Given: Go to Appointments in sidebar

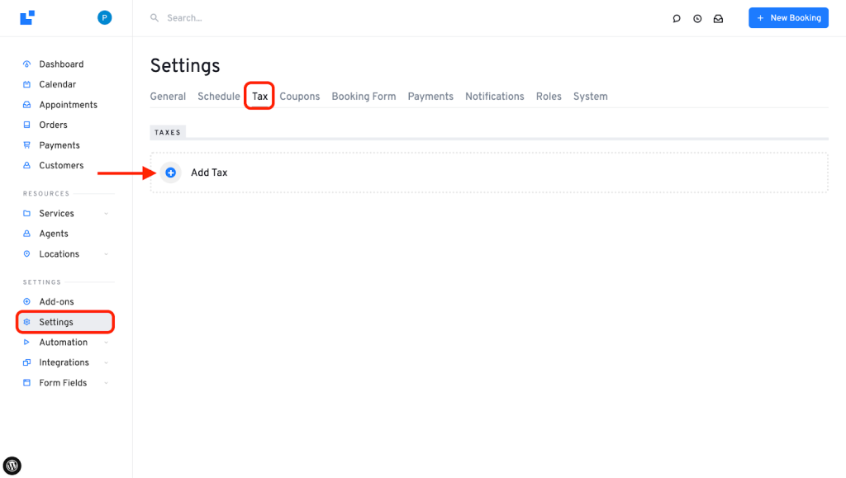Looking at the screenshot, I should pos(68,105).
